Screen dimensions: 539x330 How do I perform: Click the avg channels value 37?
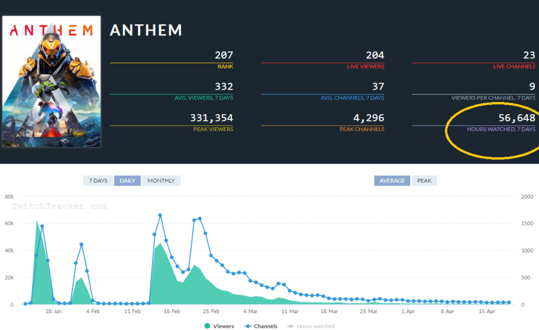pyautogui.click(x=378, y=86)
